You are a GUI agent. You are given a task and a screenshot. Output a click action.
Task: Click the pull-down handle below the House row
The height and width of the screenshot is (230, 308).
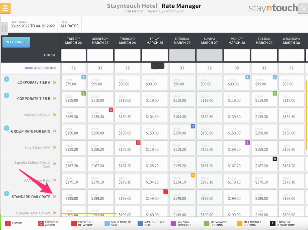point(158,65)
